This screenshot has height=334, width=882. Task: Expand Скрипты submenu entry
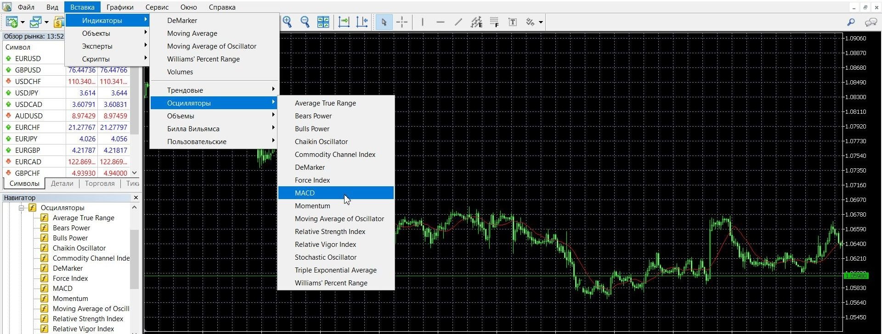107,59
